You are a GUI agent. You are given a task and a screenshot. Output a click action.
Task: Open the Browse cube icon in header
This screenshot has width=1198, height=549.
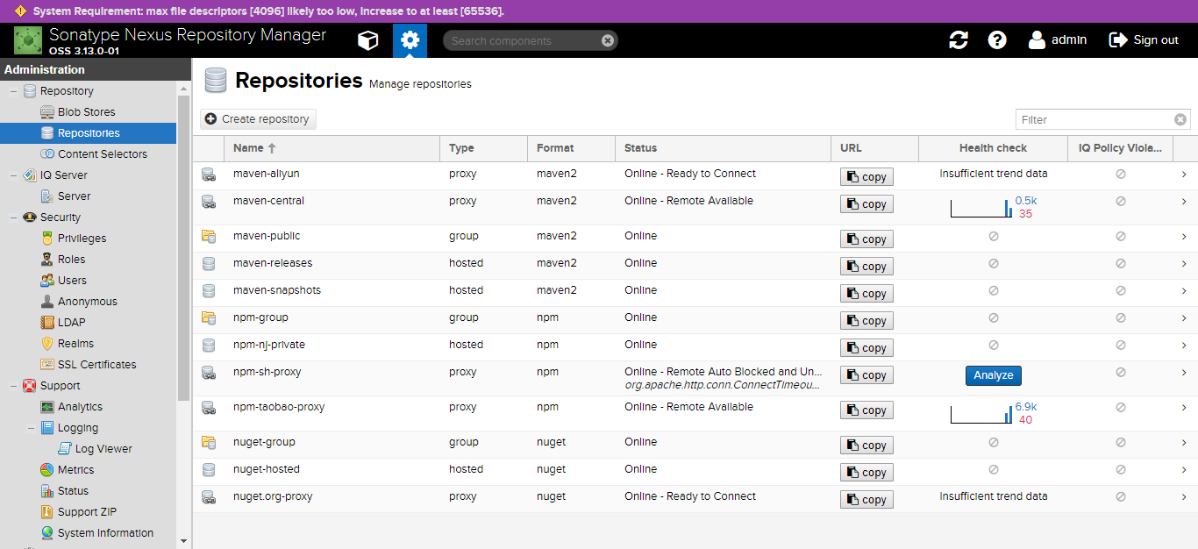click(367, 40)
